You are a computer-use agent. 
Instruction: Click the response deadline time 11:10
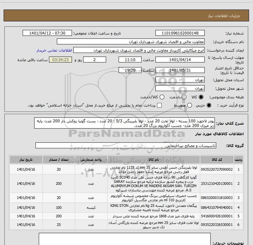pos(130,60)
